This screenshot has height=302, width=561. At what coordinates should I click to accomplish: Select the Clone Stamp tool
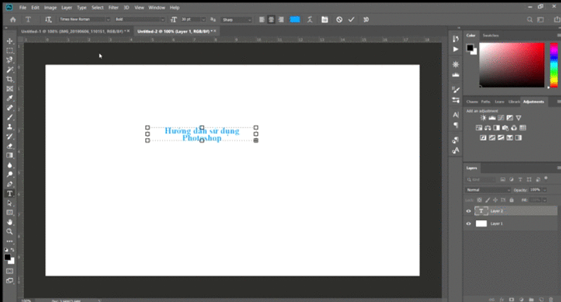[10, 127]
